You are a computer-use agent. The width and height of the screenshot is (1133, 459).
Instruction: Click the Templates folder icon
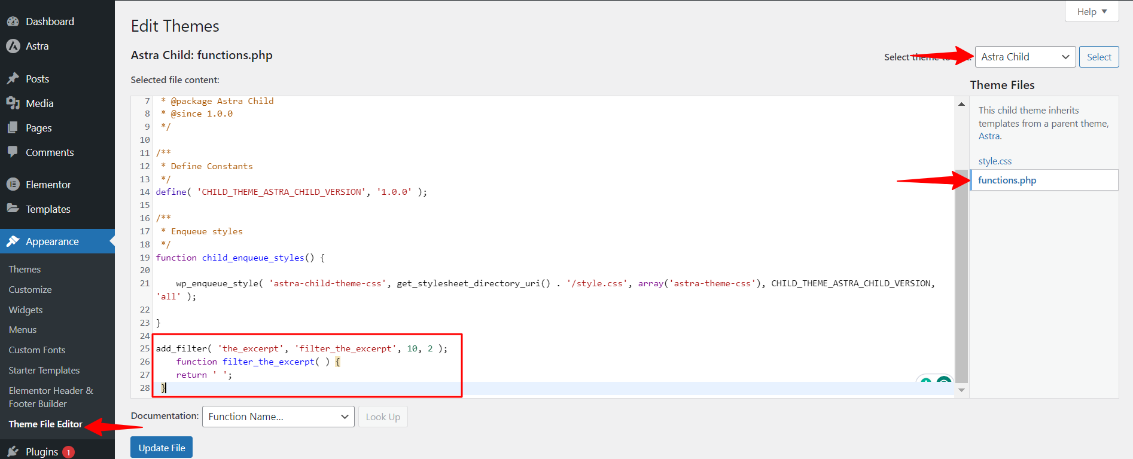(x=13, y=209)
